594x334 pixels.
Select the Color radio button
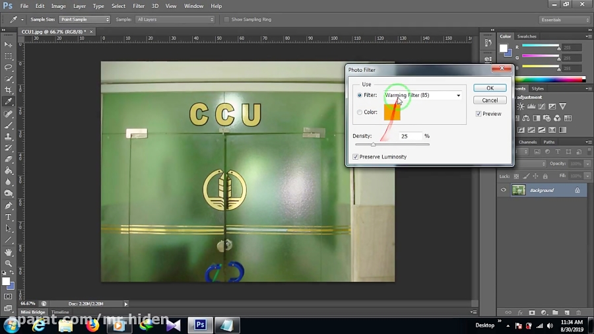click(360, 112)
